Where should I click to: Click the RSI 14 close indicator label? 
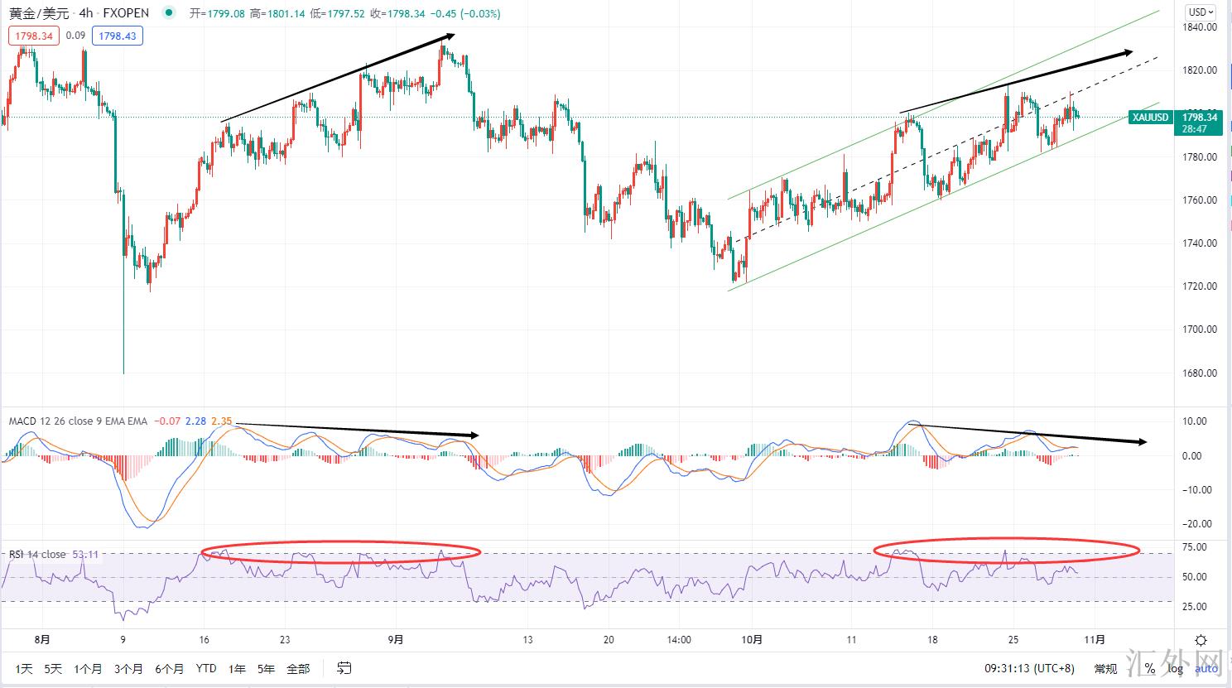click(37, 554)
